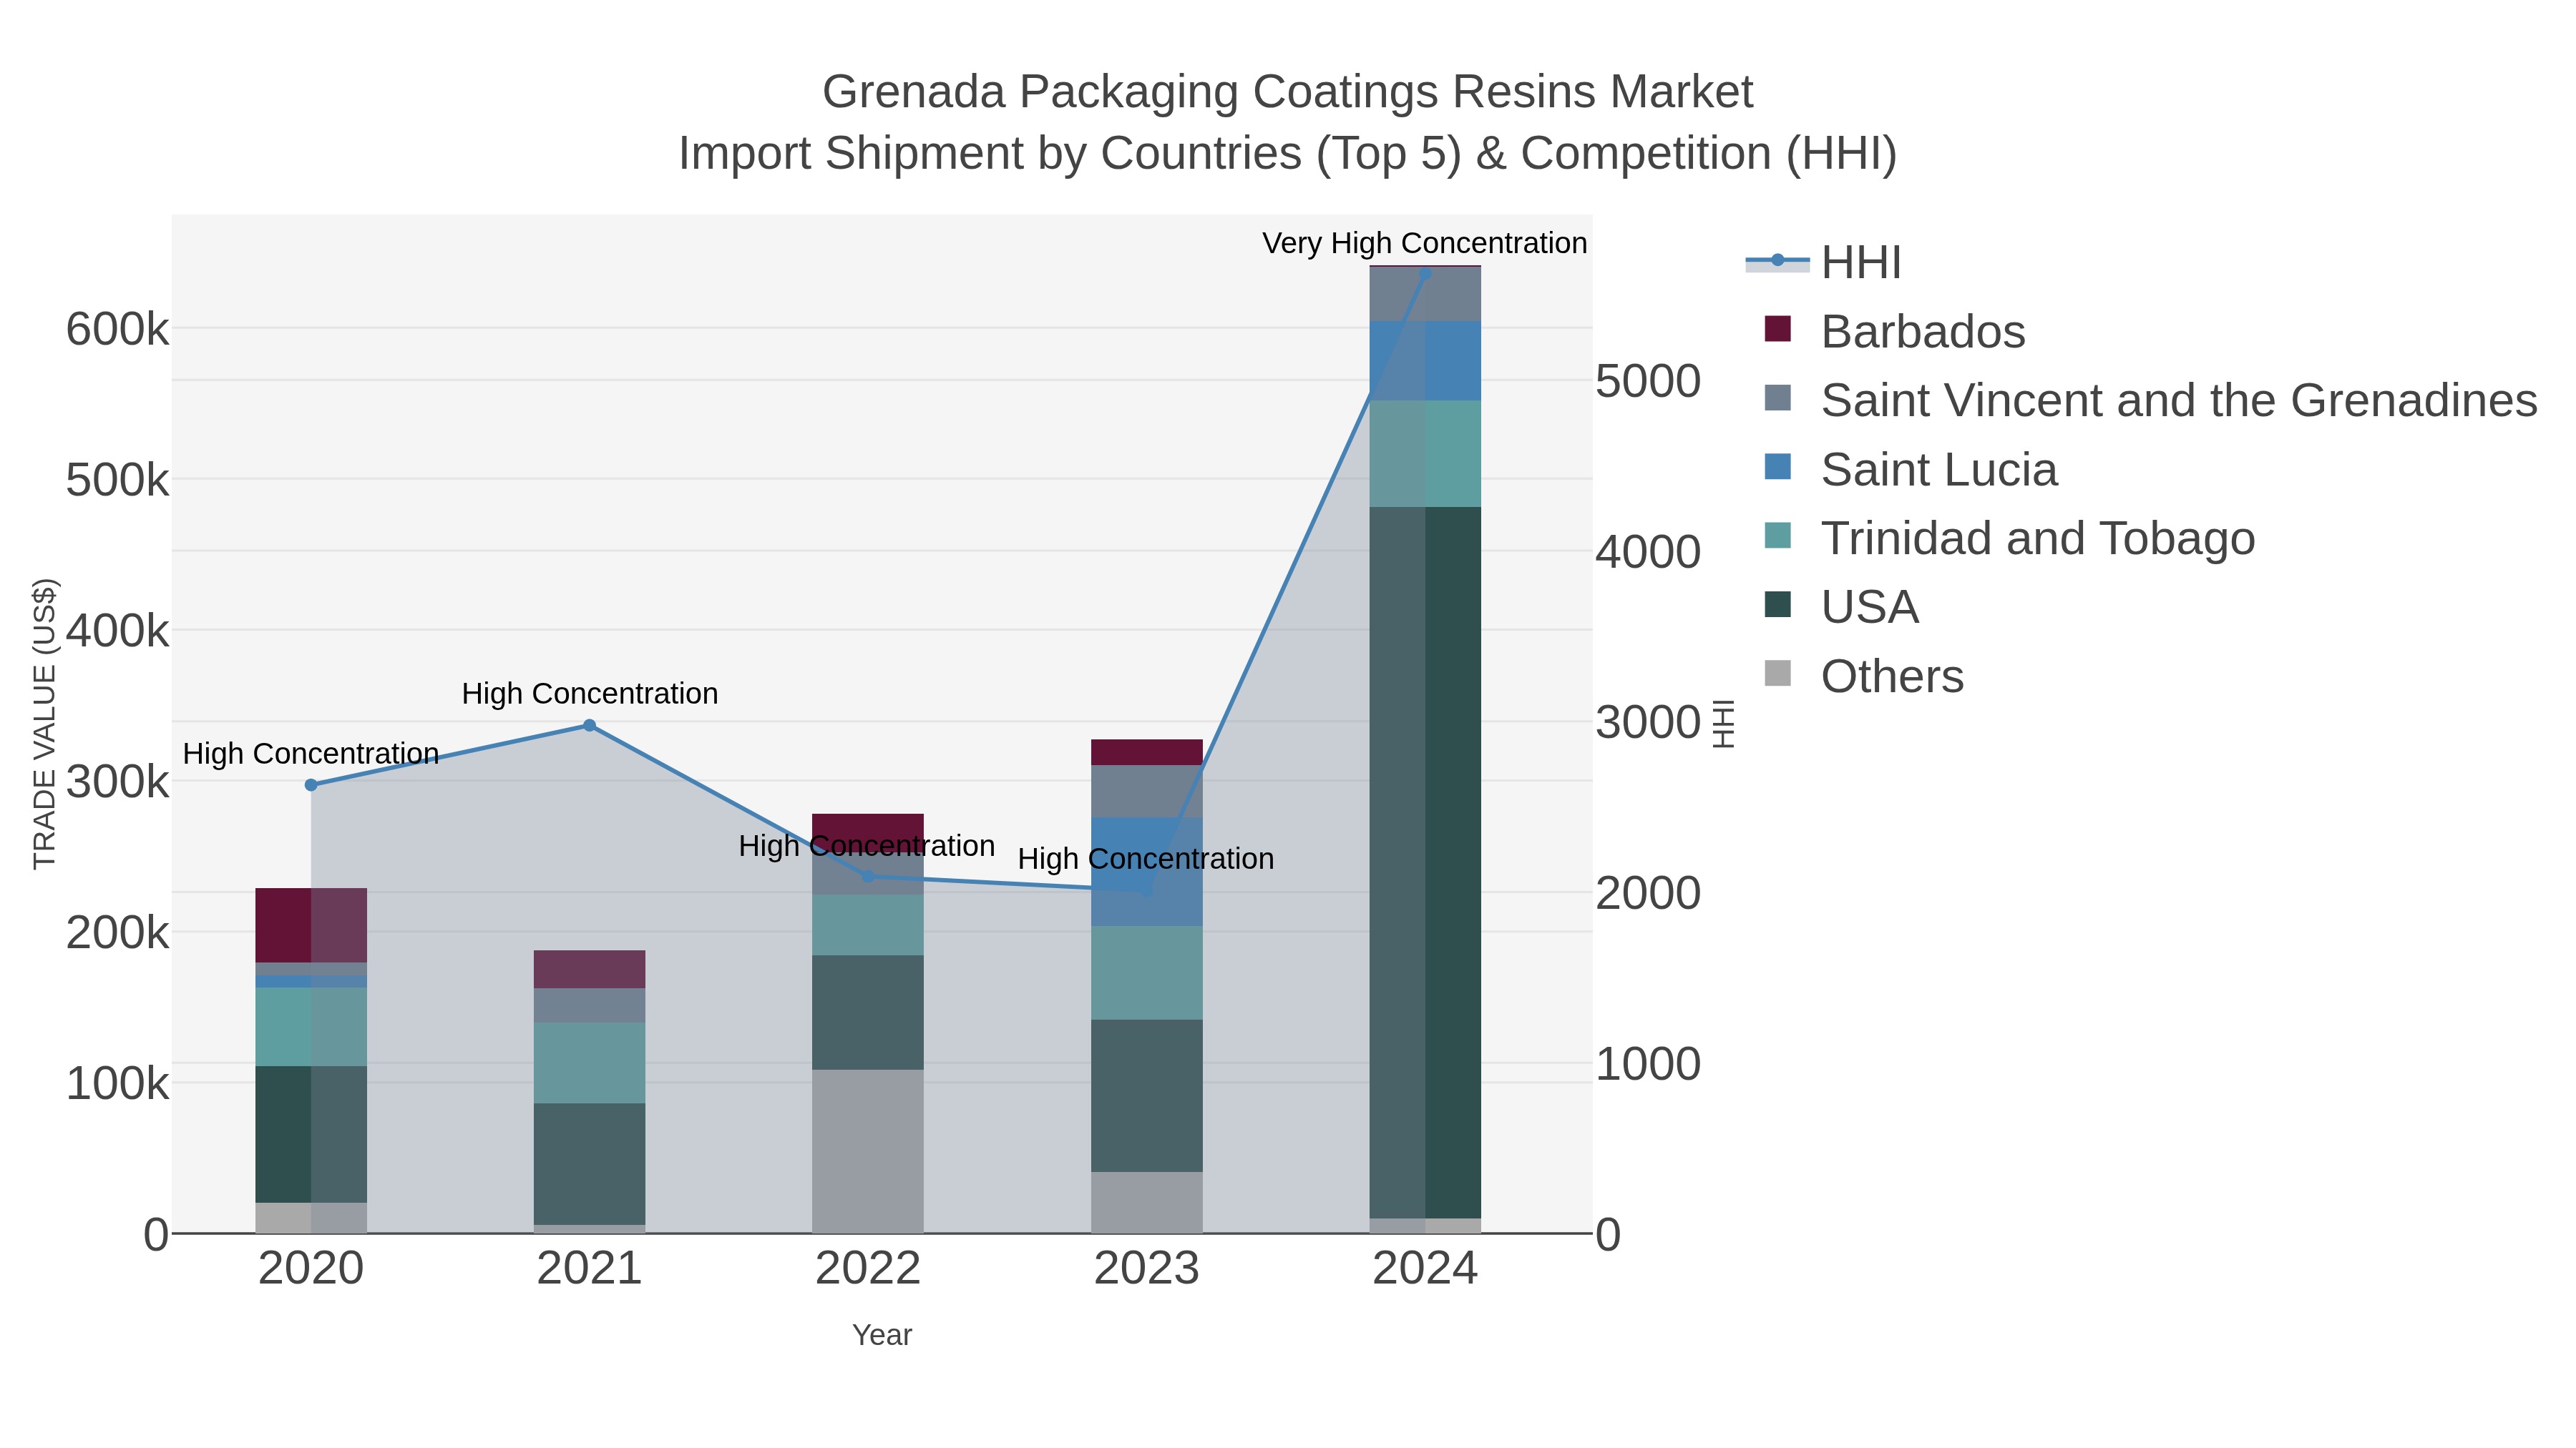Viewport: 2576px width, 1448px height.
Task: Click the Trinidad and Tobago teal swatch
Action: [x=1778, y=536]
